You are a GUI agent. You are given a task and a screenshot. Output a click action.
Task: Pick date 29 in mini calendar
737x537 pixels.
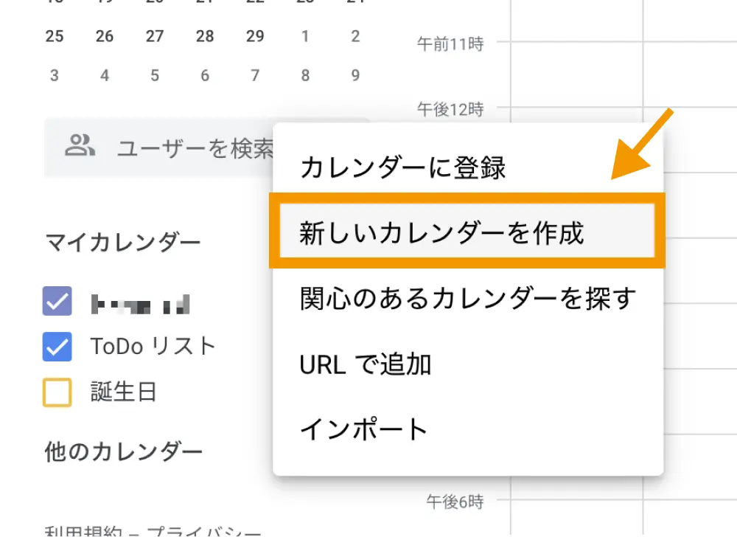click(255, 36)
